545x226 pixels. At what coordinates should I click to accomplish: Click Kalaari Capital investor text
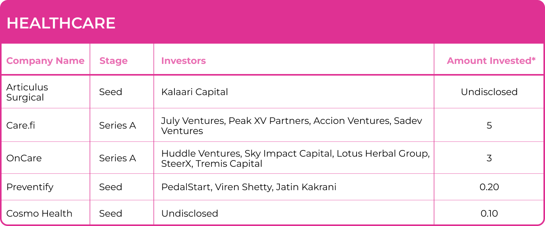pos(195,92)
